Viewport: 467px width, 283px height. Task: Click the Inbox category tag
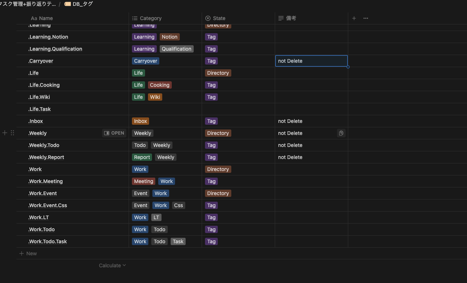[x=140, y=121]
